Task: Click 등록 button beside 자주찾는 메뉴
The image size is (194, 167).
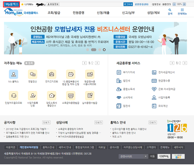Action: pos(29,63)
